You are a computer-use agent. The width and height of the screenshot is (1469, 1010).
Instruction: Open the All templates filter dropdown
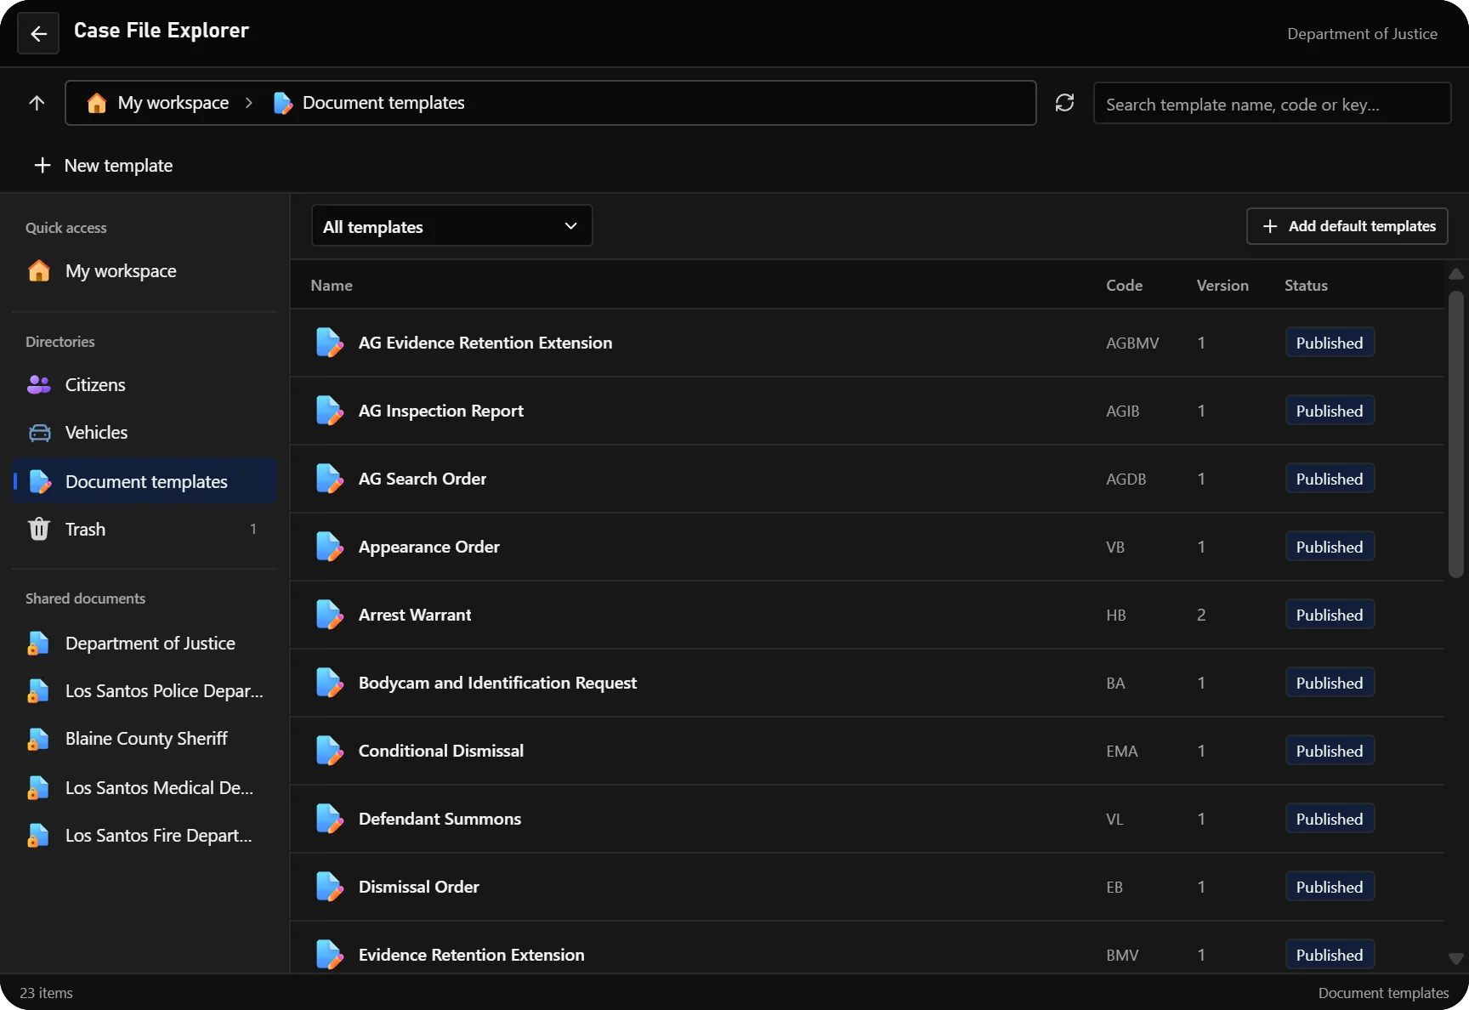451,226
